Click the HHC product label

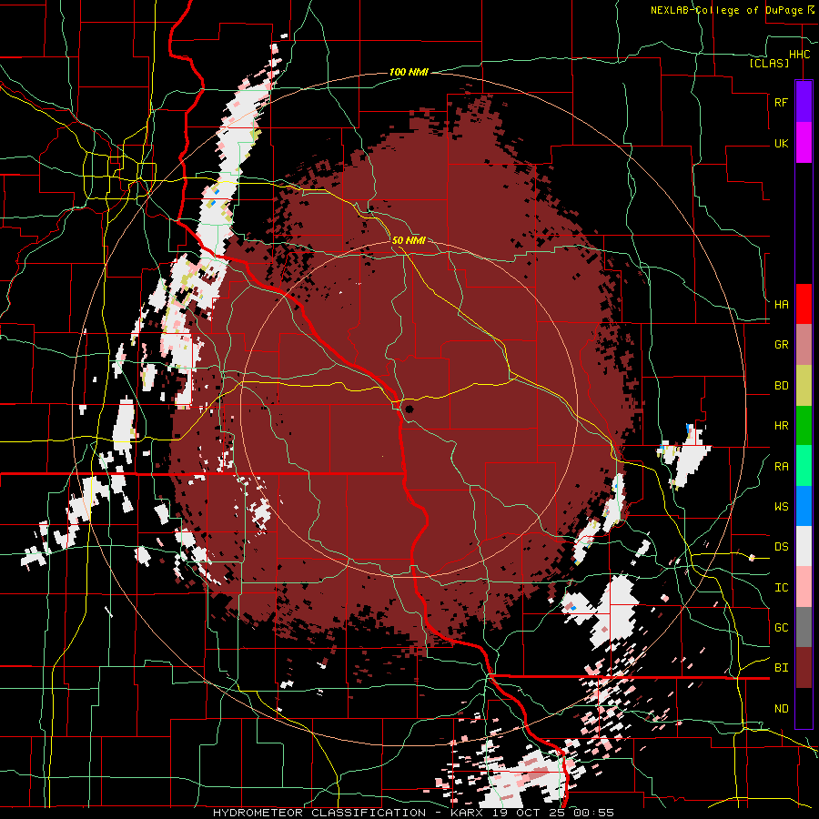point(799,55)
